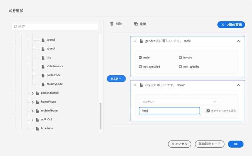Open the 次に等しい operator dropdown

tap(179, 102)
